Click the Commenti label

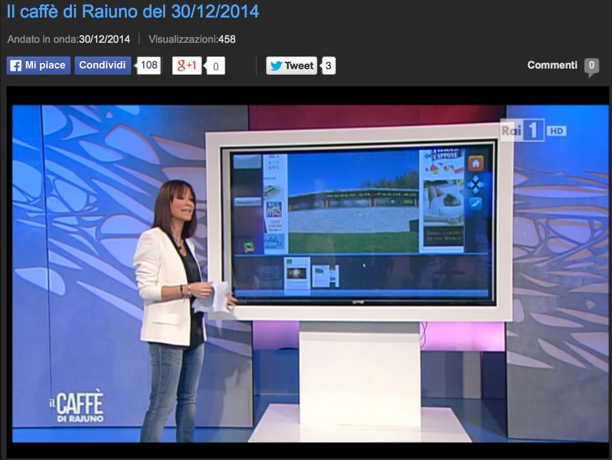552,65
